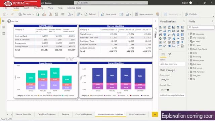Select the pie chart visual
The height and width of the screenshot is (121, 215).
pos(174,35)
